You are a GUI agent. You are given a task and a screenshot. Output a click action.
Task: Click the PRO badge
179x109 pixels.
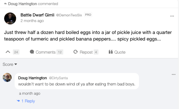[x=88, y=15]
